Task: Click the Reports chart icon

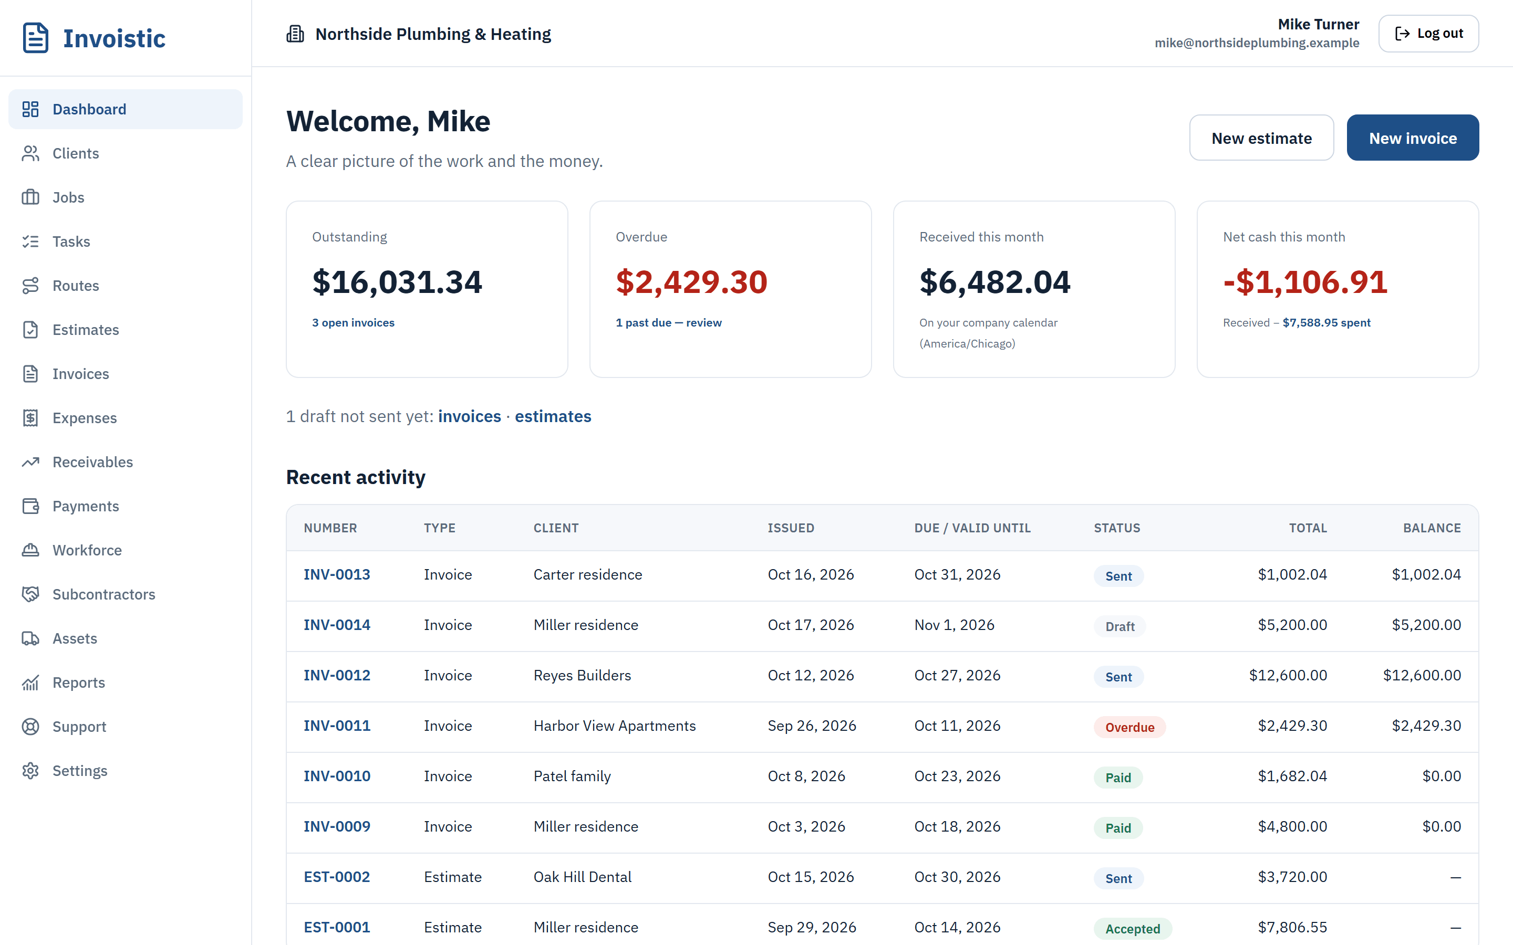Action: coord(30,682)
